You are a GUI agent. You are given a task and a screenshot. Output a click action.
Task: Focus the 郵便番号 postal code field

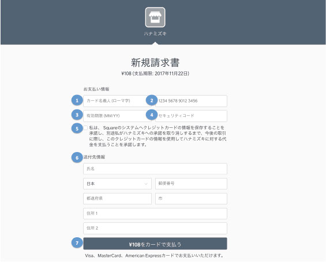click(x=191, y=184)
